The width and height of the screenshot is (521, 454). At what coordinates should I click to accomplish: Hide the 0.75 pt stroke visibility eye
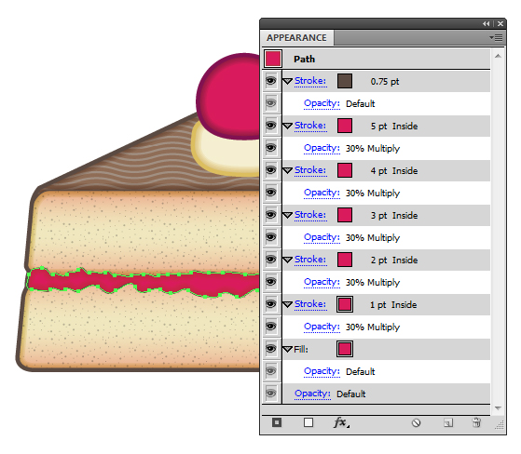[271, 81]
